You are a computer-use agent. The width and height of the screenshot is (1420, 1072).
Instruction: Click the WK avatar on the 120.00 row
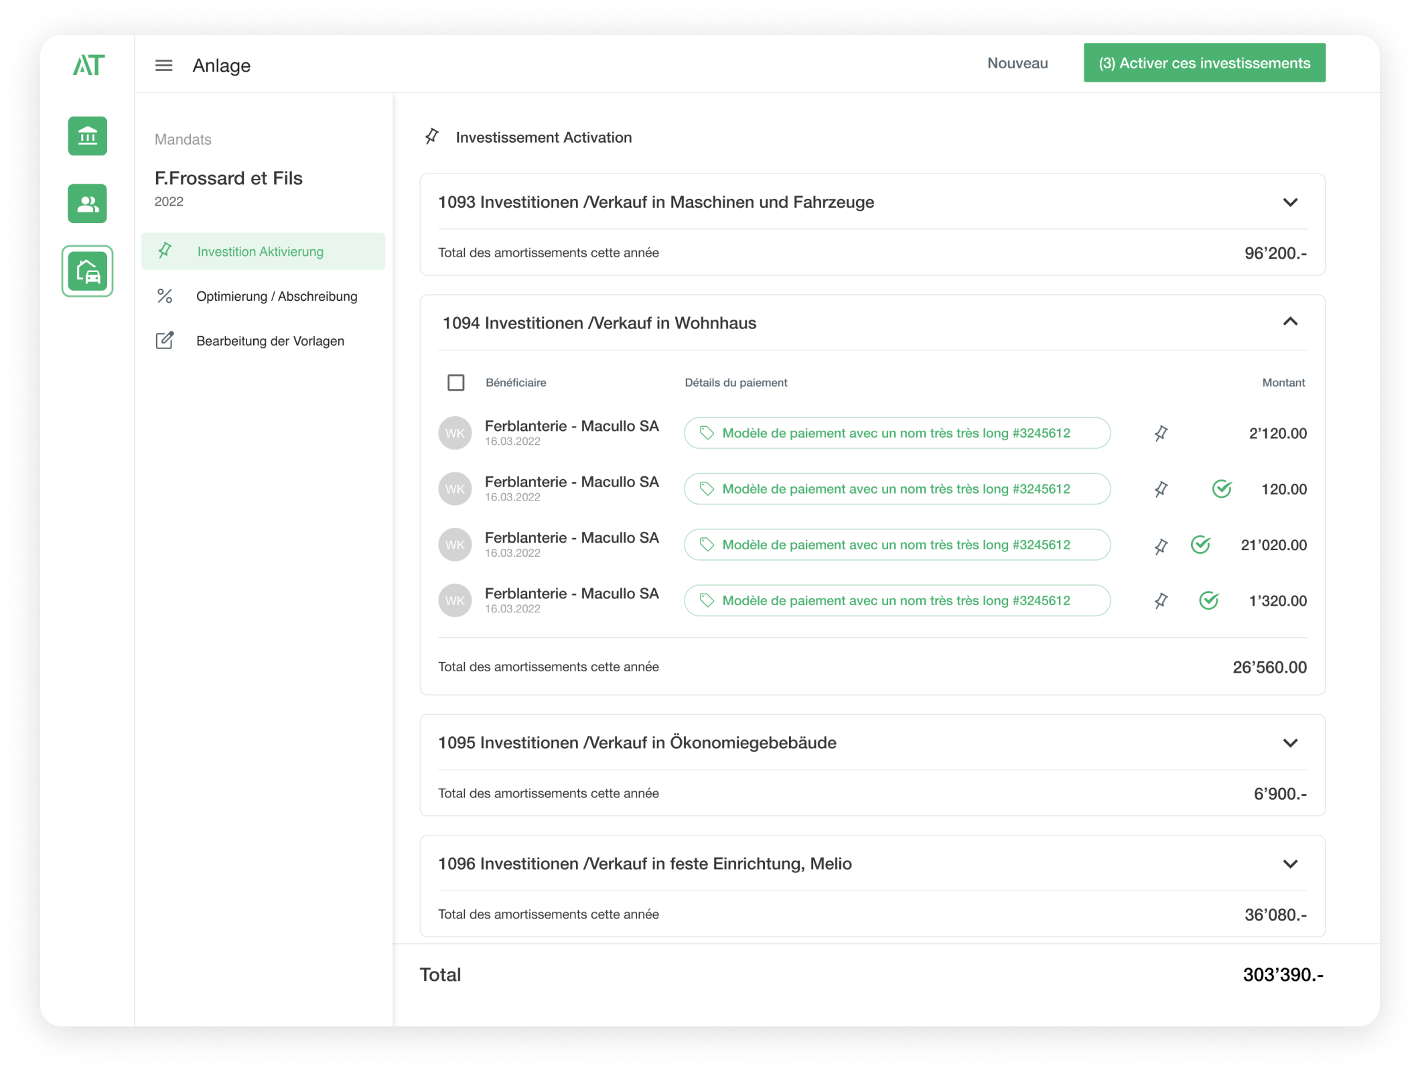pyautogui.click(x=455, y=489)
